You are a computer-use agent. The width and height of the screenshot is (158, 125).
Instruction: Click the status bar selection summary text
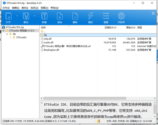tap(39, 121)
